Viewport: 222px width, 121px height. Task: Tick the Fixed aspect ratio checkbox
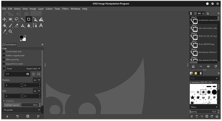(x=4, y=68)
